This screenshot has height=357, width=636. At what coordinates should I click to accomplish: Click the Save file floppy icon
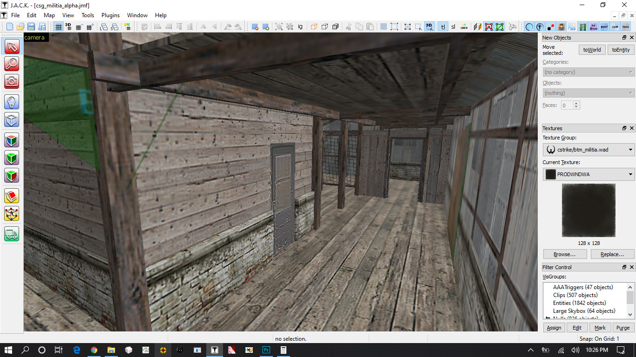31,26
